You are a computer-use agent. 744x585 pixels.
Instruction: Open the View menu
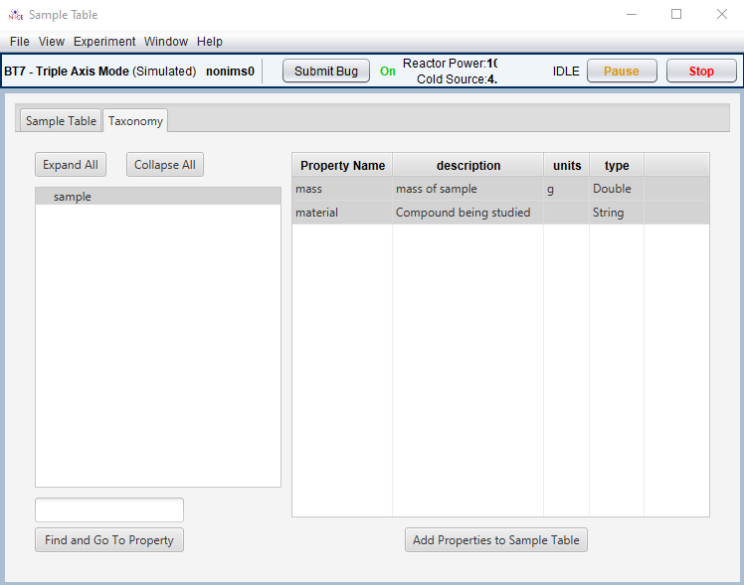[x=52, y=42]
